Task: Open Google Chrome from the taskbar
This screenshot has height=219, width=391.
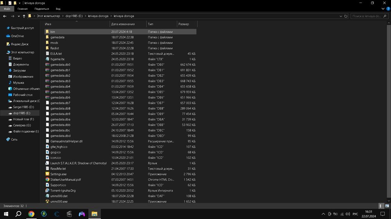Action: [31, 214]
